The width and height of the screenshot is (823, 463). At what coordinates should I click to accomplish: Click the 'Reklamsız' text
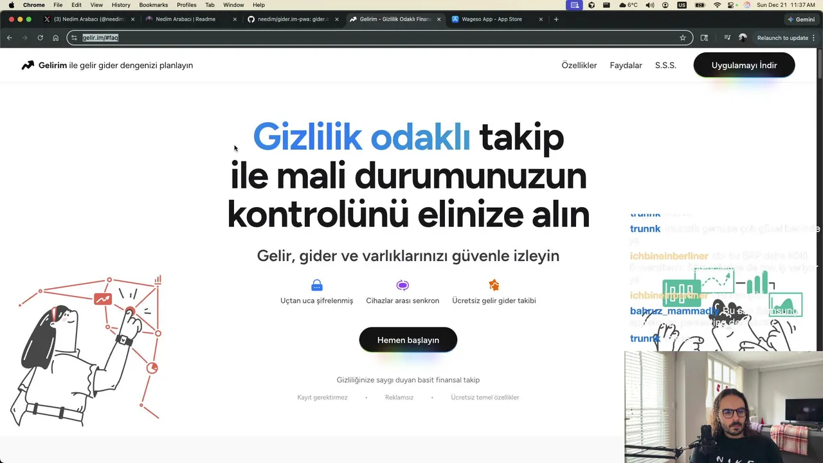399,397
